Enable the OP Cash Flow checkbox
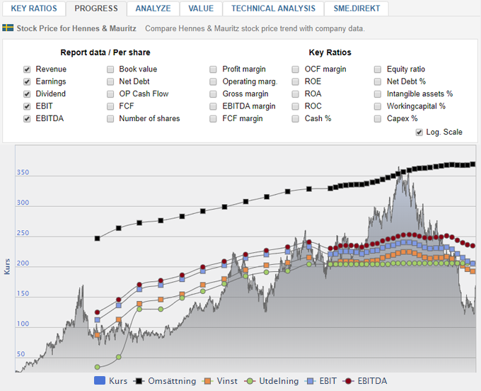Screen dimensions: 481x391 click(x=110, y=94)
